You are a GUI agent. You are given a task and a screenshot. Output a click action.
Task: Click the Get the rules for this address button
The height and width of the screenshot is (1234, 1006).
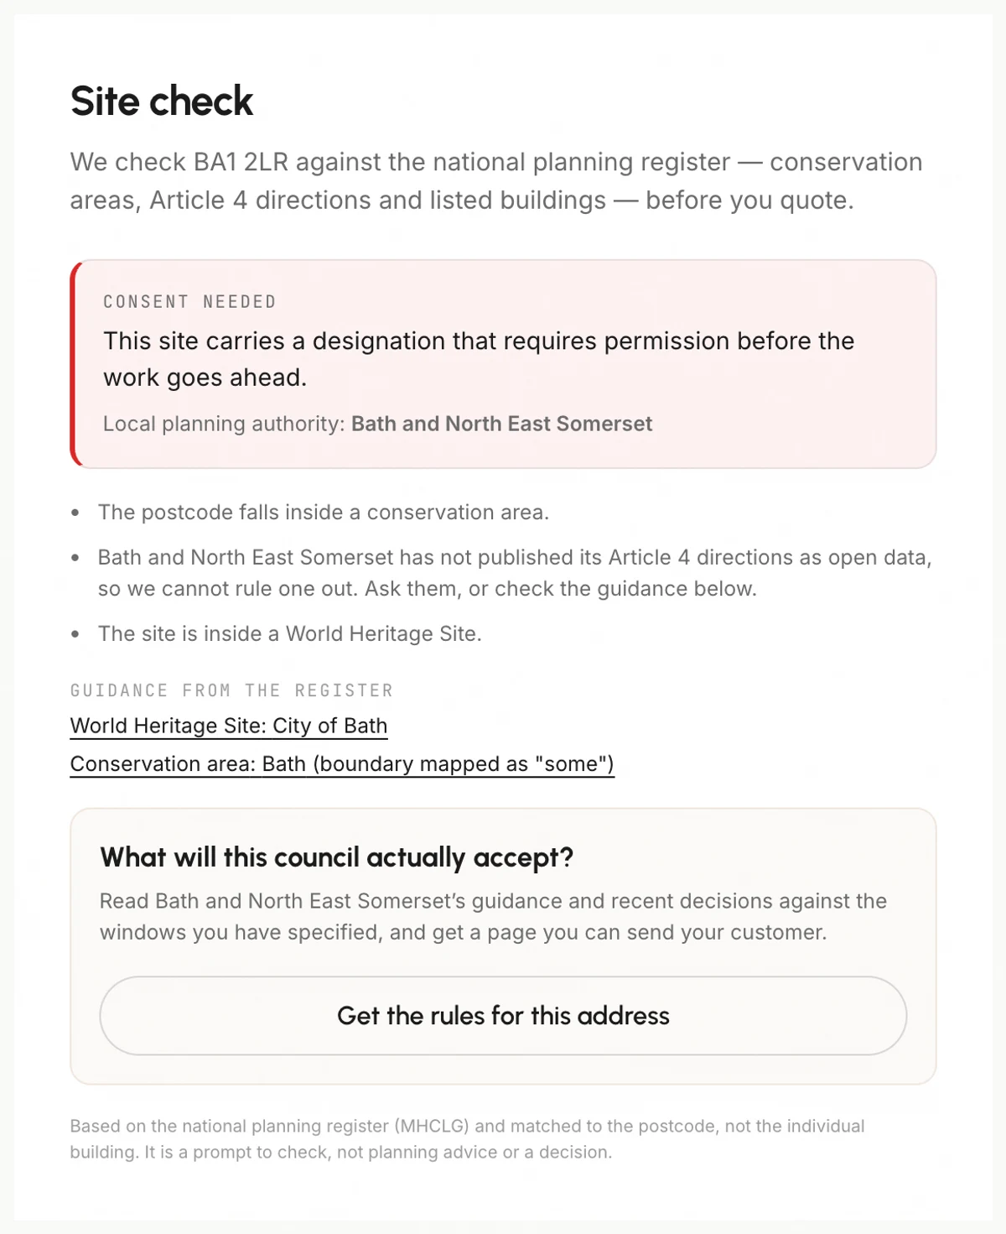click(503, 1016)
